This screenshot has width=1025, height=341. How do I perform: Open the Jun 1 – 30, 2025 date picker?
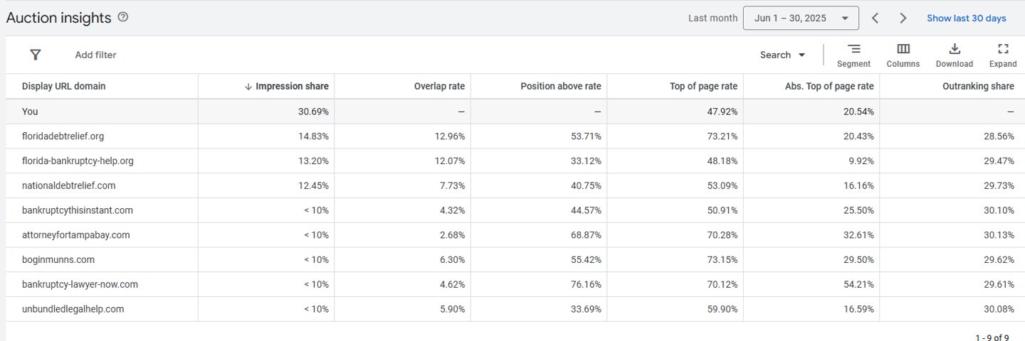pyautogui.click(x=800, y=18)
